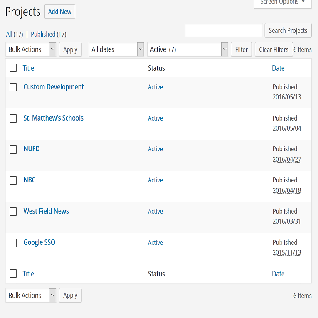Click the Search Projects button
The width and height of the screenshot is (318, 318).
point(288,30)
